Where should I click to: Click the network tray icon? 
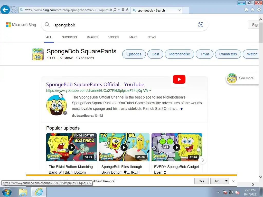231,192
